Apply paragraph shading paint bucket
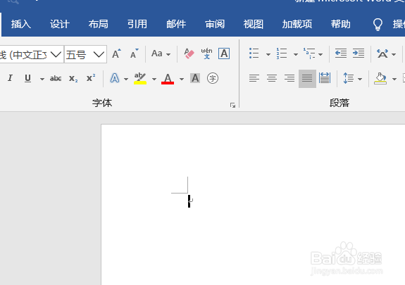Screen dimensions: 405x285 (x=380, y=78)
